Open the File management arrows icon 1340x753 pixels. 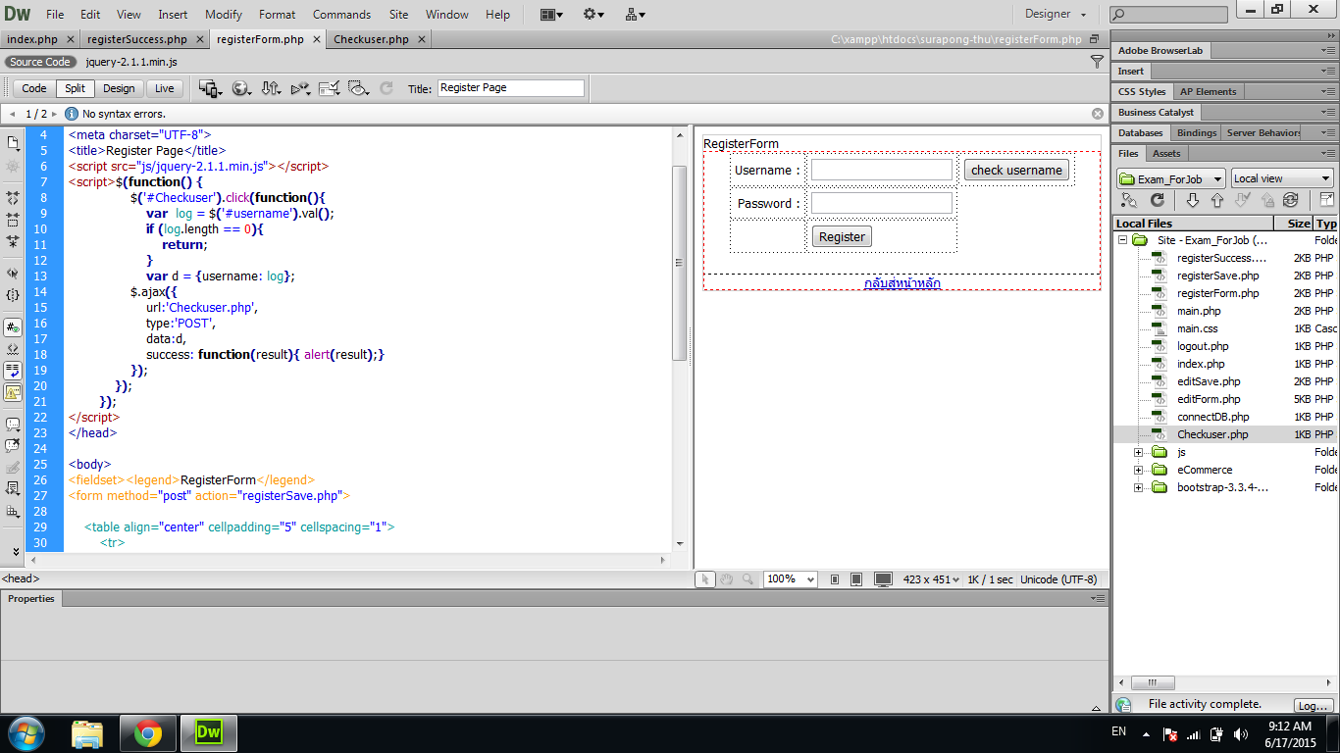coord(271,88)
